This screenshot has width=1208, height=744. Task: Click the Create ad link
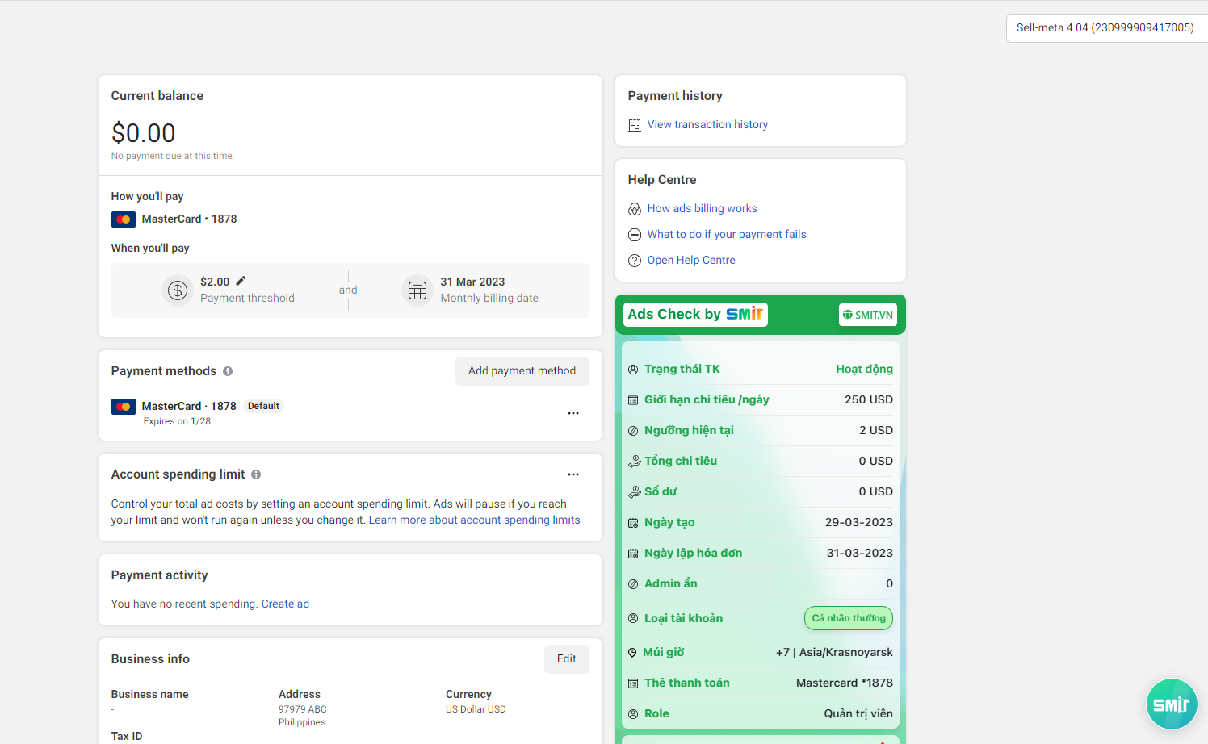285,604
